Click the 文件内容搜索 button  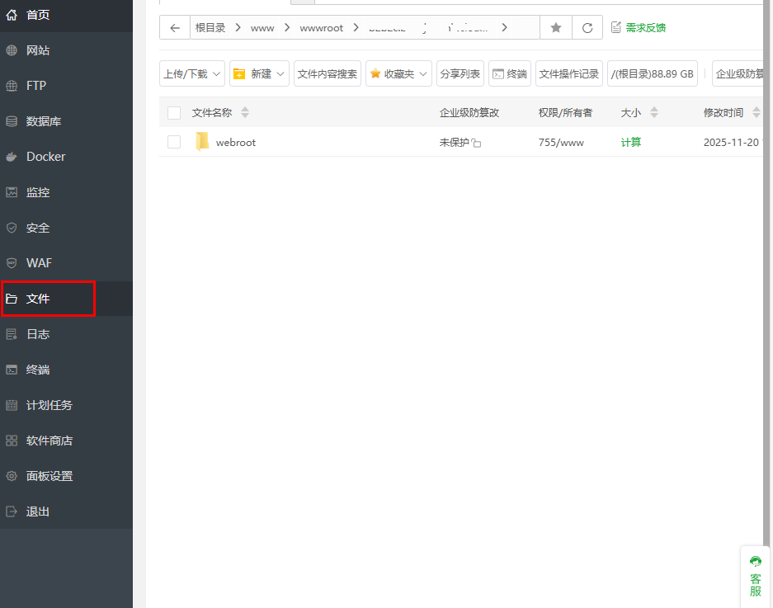327,73
